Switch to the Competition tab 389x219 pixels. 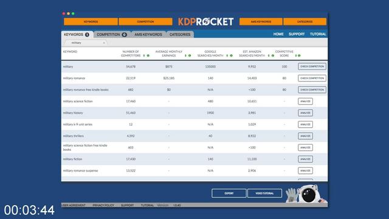click(112, 35)
